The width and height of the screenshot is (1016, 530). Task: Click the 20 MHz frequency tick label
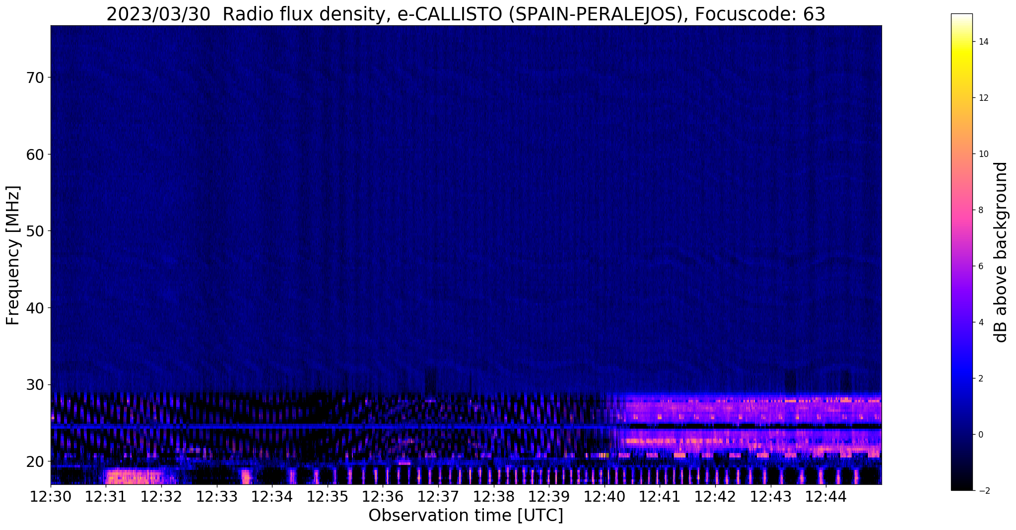click(x=35, y=461)
